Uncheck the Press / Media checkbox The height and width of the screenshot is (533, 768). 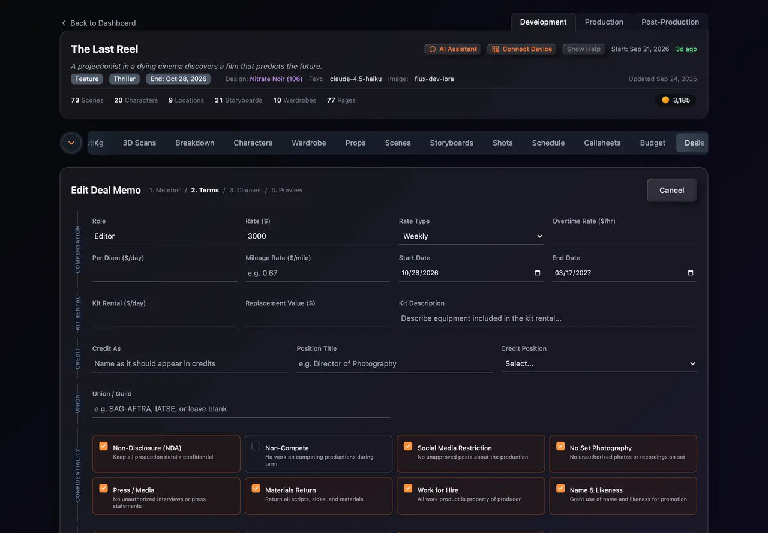point(103,488)
